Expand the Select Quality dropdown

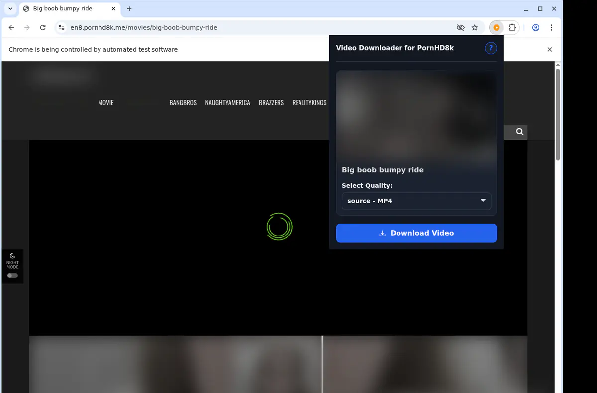[x=416, y=201]
